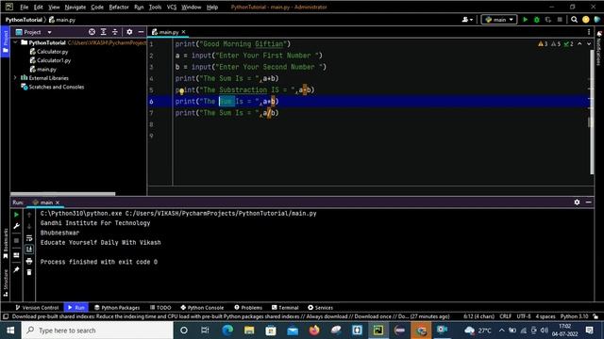Viewport: 604px width, 339px height.
Task: Click the 4 spaces indent setting
Action: coord(545,316)
